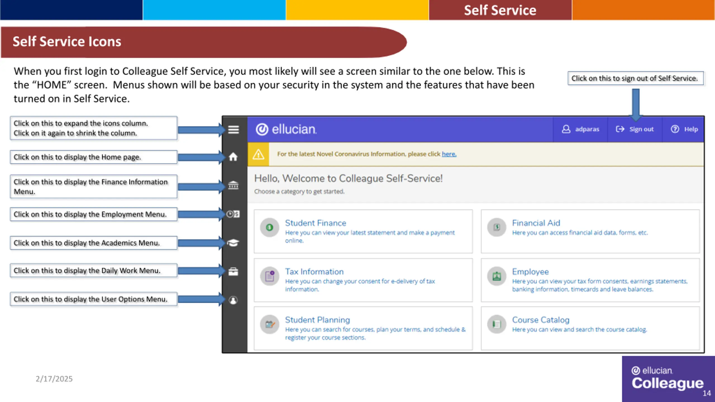The height and width of the screenshot is (402, 715).
Task: Click the warning triangle alert icon
Action: pos(258,154)
